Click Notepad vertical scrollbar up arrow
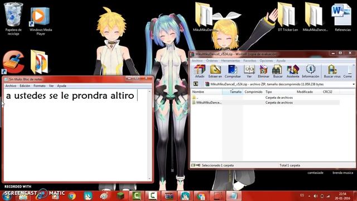The width and height of the screenshot is (357, 201). [149, 91]
